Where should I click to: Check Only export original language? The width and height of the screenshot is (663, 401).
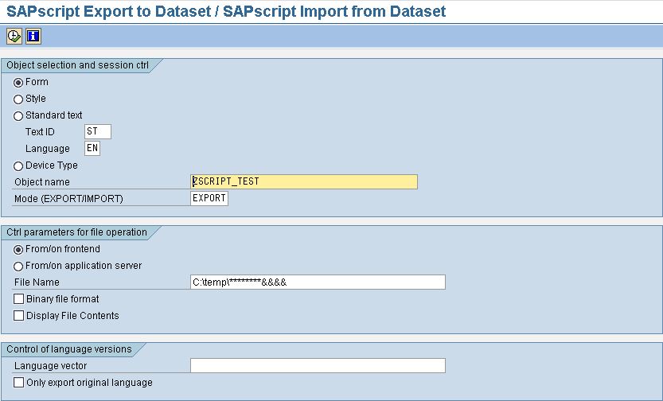coord(18,383)
